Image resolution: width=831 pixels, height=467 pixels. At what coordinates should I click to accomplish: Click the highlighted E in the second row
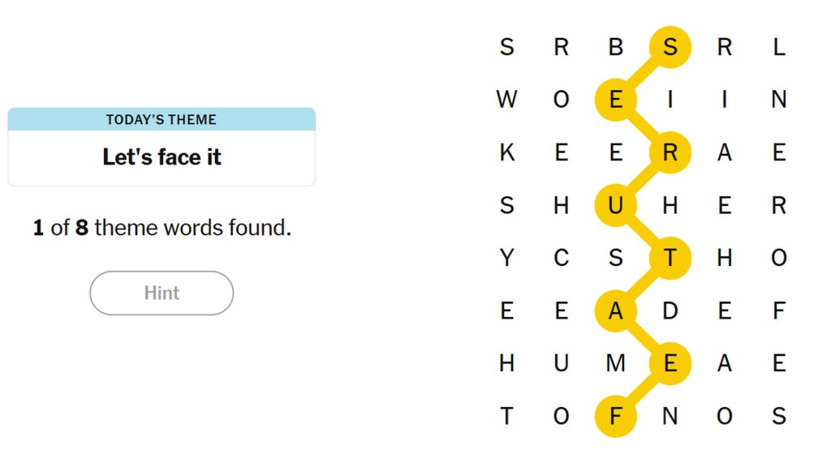click(615, 100)
